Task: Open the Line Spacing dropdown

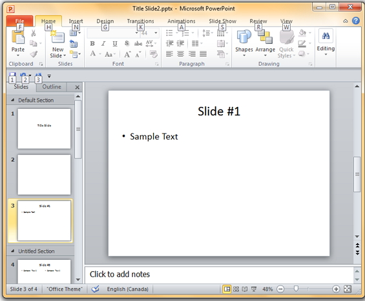Action: click(x=207, y=34)
